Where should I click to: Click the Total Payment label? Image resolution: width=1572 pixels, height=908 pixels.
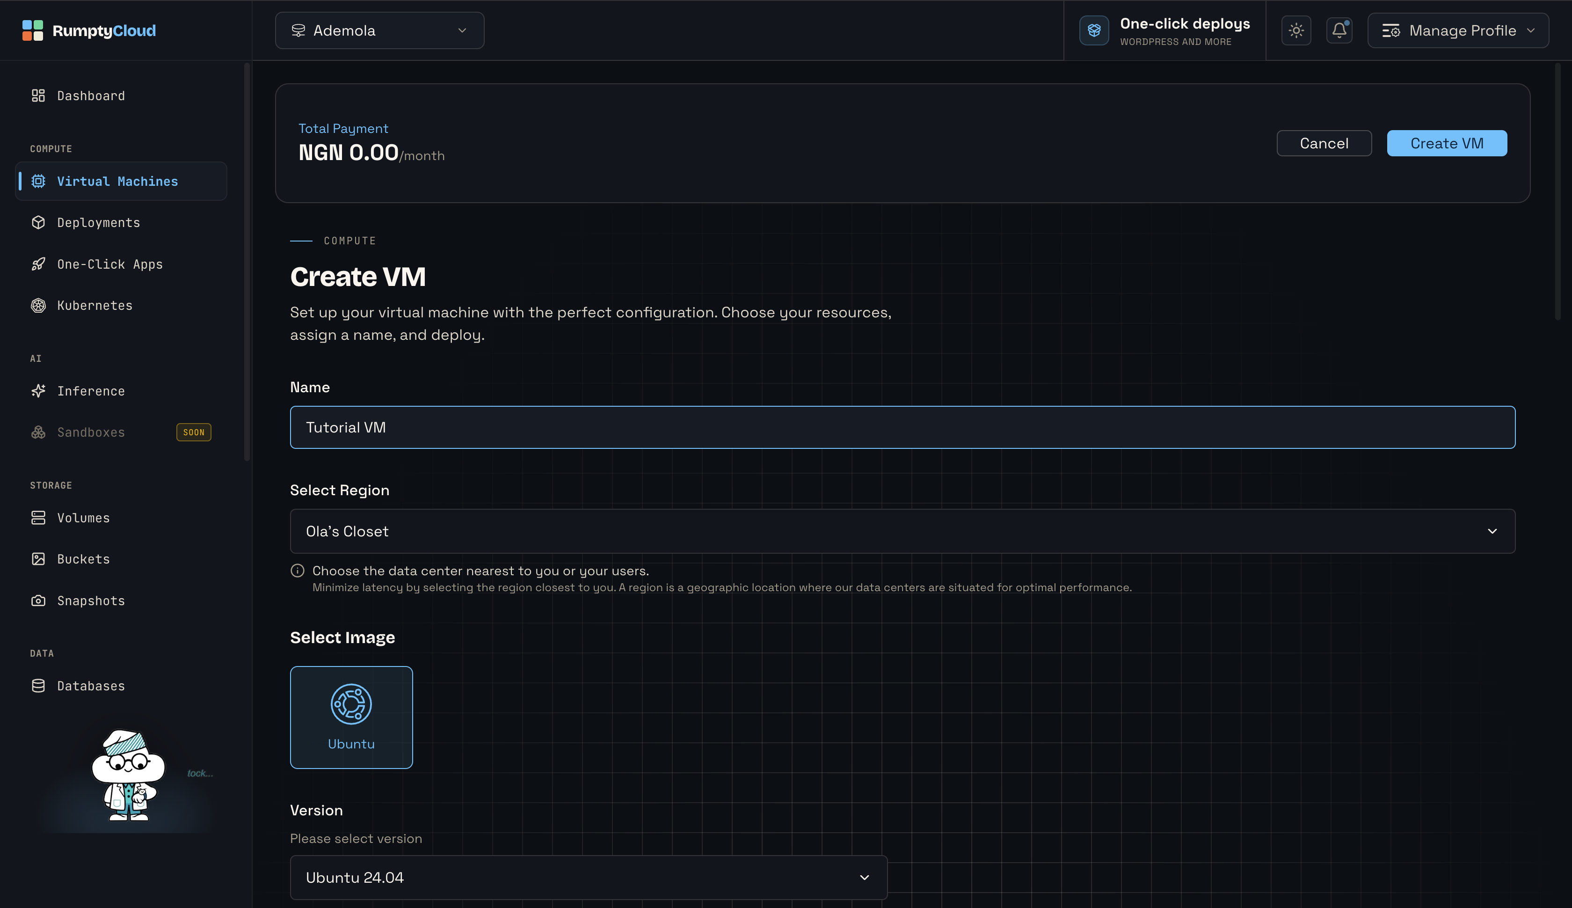pyautogui.click(x=343, y=128)
